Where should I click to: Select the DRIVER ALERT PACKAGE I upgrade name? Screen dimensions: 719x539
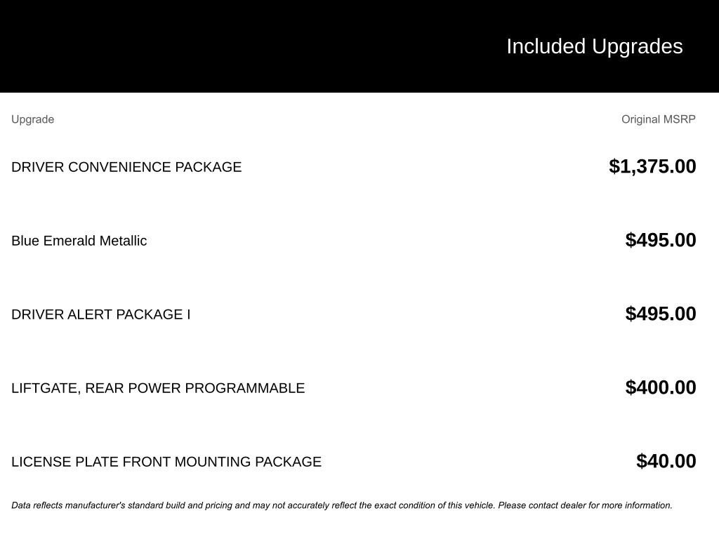(100, 314)
